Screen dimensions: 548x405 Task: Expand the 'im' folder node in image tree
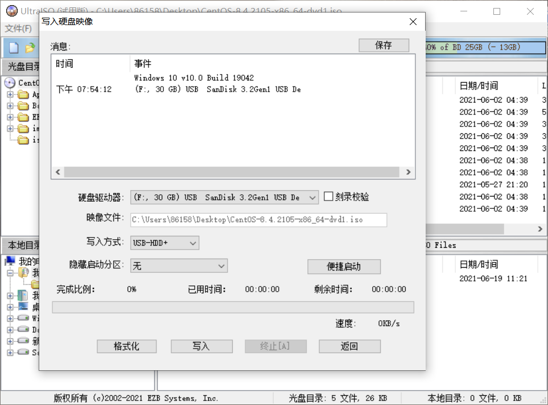point(10,129)
